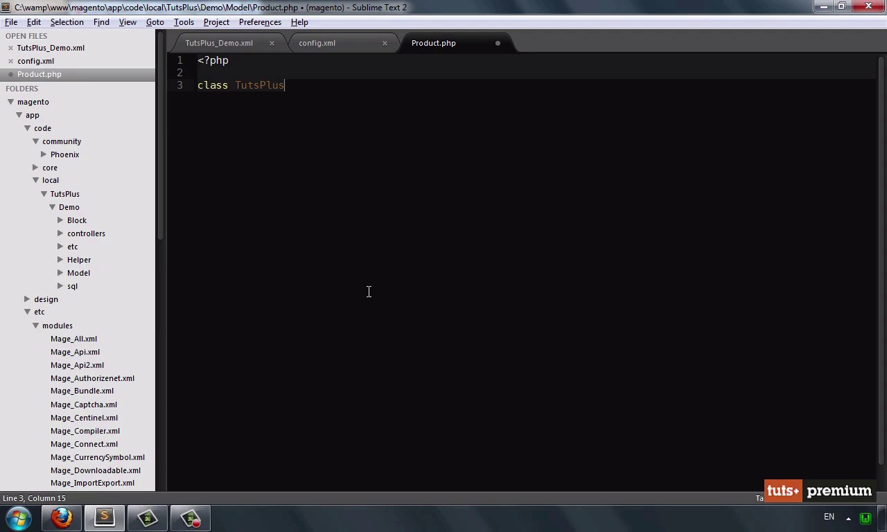Open the View menu
The height and width of the screenshot is (532, 887).
coord(128,22)
